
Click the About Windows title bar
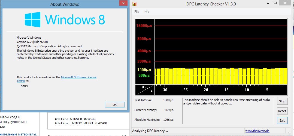65,4
